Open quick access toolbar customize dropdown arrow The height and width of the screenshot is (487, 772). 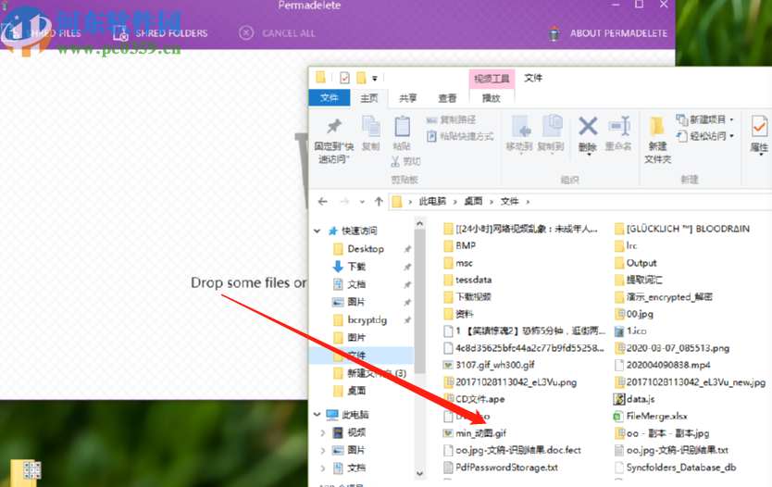tap(375, 79)
